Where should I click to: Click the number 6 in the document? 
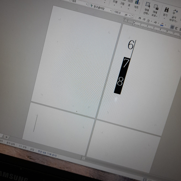pos(131,45)
